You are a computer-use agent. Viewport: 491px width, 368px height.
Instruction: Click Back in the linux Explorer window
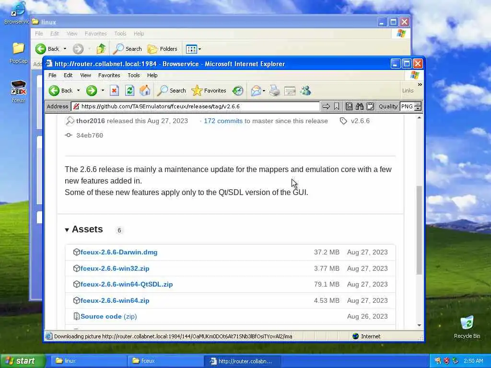(47, 49)
